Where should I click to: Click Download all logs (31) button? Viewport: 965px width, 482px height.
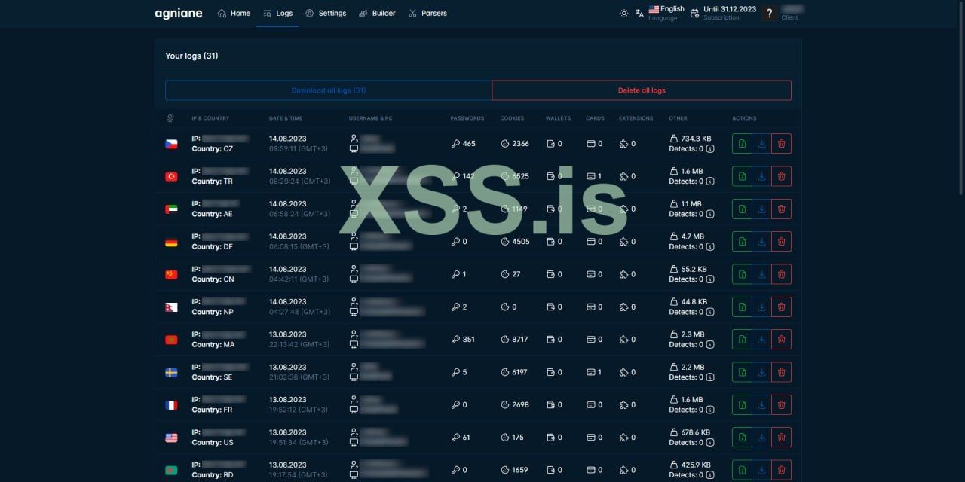tap(329, 90)
